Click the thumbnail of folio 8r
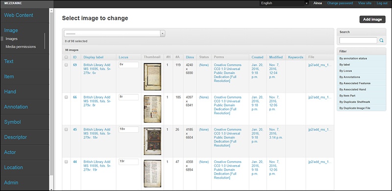The image size is (392, 191). pos(152,109)
